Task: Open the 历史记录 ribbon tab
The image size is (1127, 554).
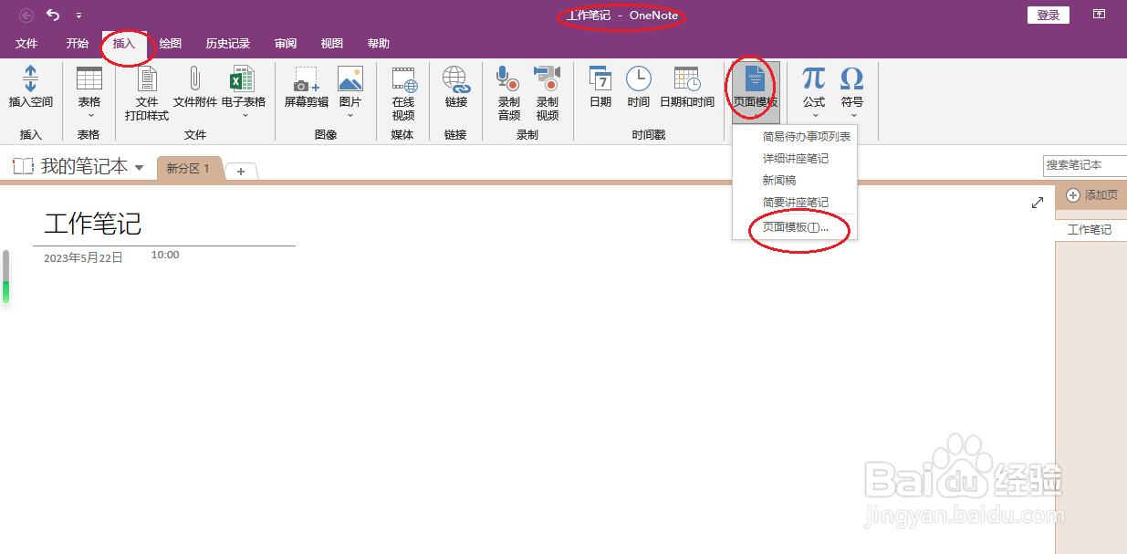Action: [x=228, y=43]
